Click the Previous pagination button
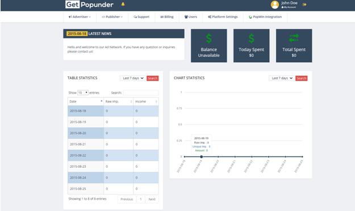Viewport: 355px width, 211px height. [127, 199]
